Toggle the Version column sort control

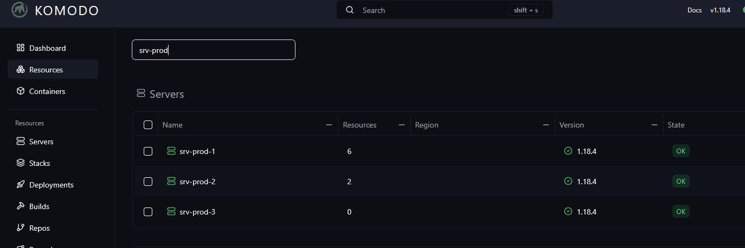tap(654, 125)
